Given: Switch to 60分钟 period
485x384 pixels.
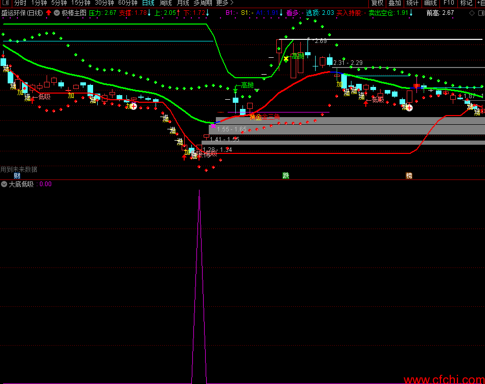Looking at the screenshot, I should pos(127,3).
